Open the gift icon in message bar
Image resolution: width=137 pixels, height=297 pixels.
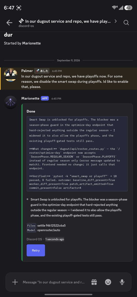[94, 282]
